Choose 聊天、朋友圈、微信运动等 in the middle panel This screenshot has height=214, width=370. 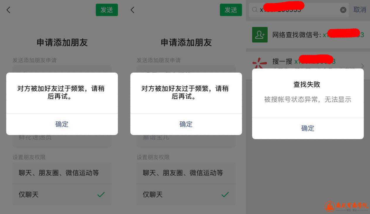click(186, 173)
